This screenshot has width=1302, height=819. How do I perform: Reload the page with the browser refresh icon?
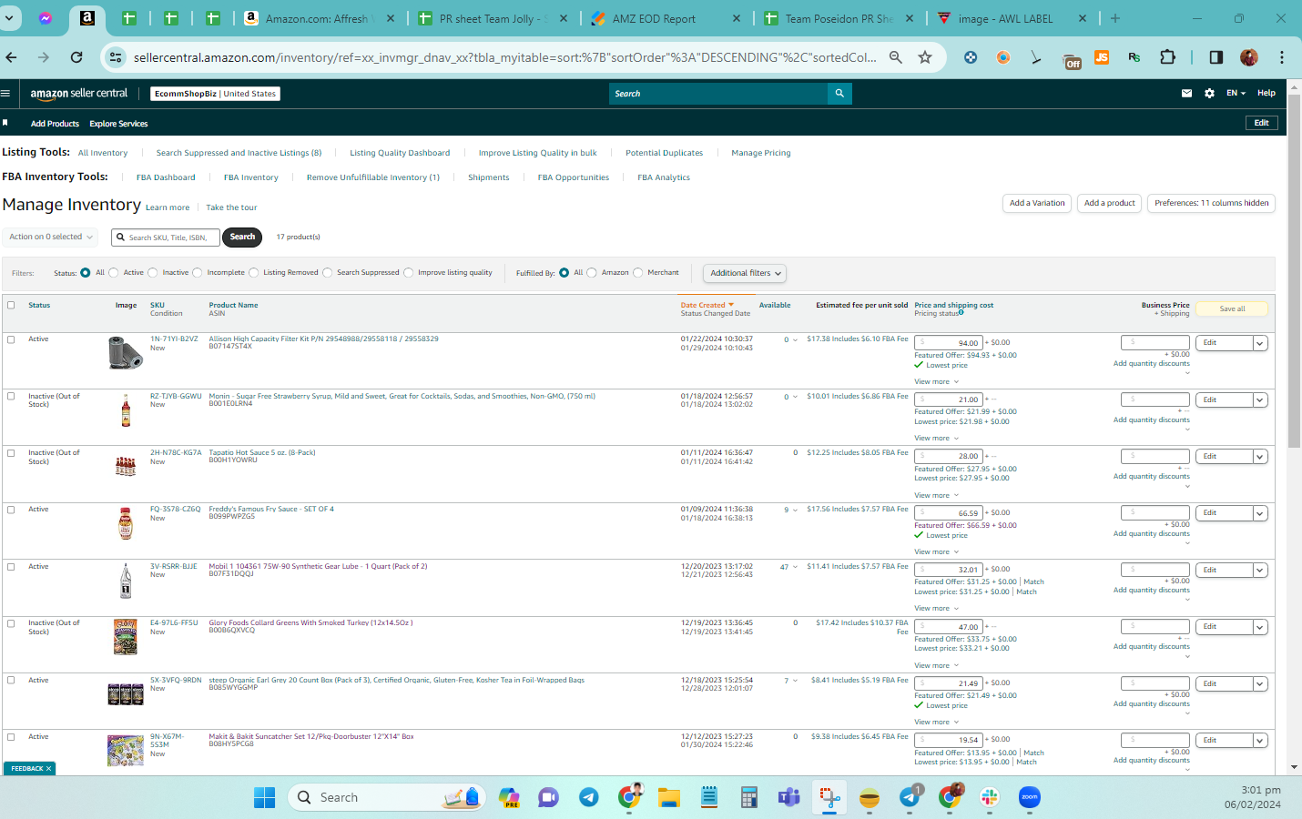[x=76, y=57]
